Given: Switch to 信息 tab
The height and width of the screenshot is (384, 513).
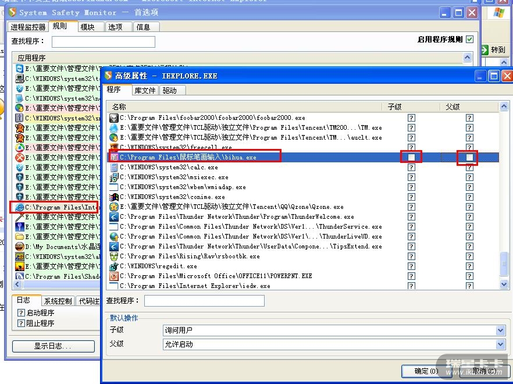Looking at the screenshot, I should pyautogui.click(x=146, y=27).
